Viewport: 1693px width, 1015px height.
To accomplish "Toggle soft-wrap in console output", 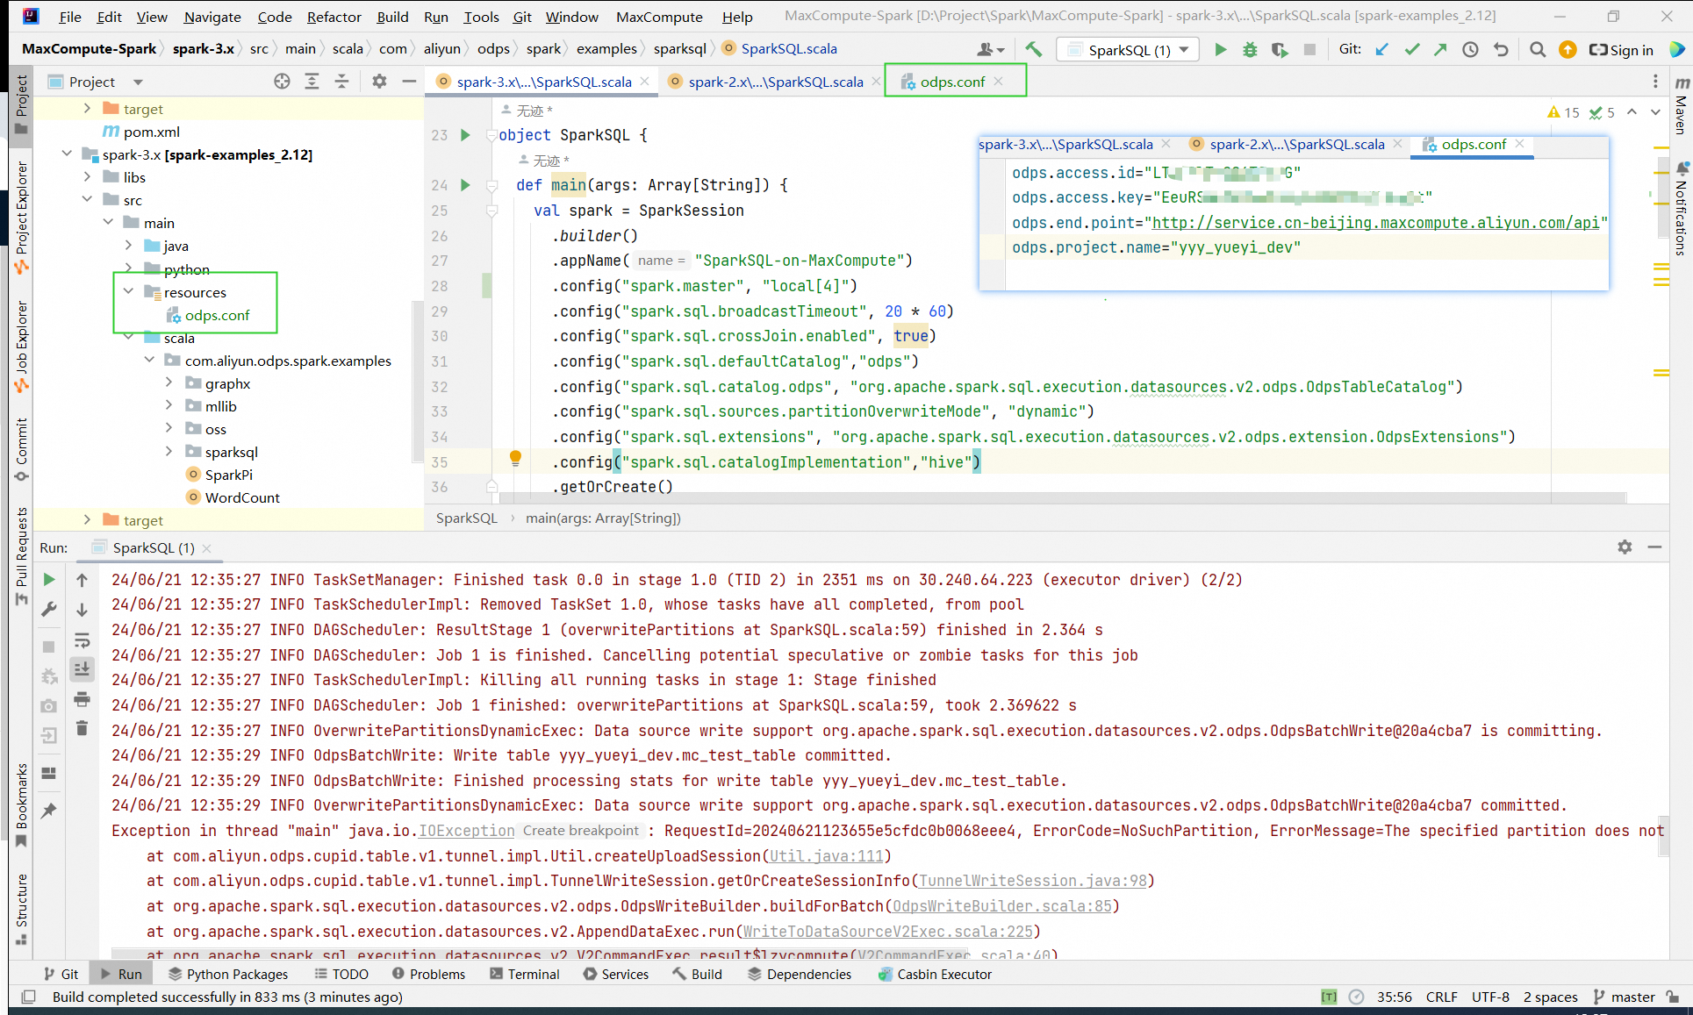I will (82, 640).
